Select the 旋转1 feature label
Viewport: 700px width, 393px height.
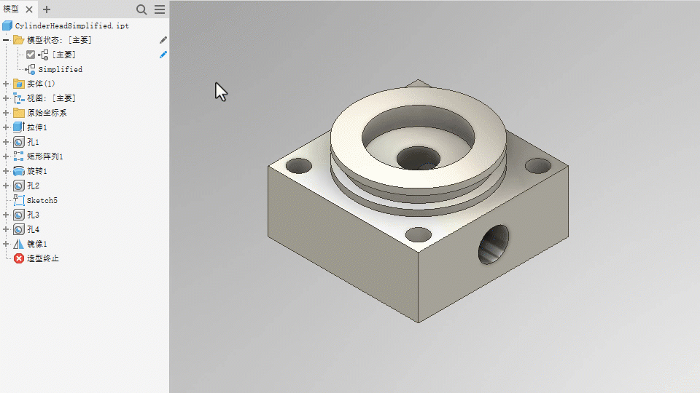37,171
